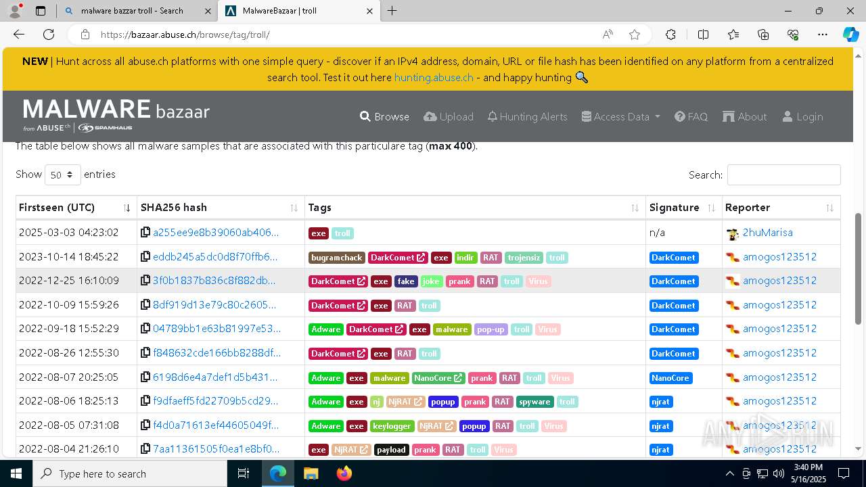866x487 pixels.
Task: Click NanoCore signature badge in 2022-08-07 row
Action: coord(670,377)
